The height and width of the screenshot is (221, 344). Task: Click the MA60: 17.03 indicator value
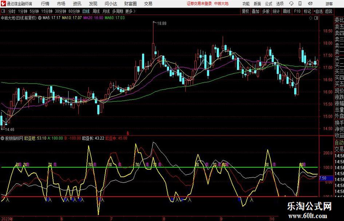click(115, 18)
